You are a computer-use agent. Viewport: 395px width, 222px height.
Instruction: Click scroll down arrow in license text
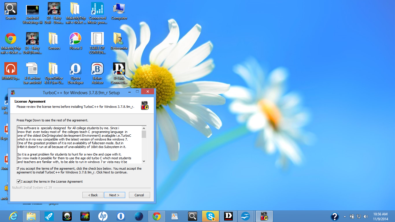point(144,161)
